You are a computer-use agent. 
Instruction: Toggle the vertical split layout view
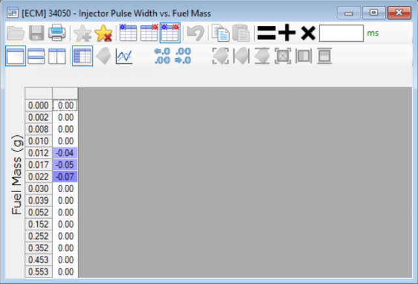[57, 57]
